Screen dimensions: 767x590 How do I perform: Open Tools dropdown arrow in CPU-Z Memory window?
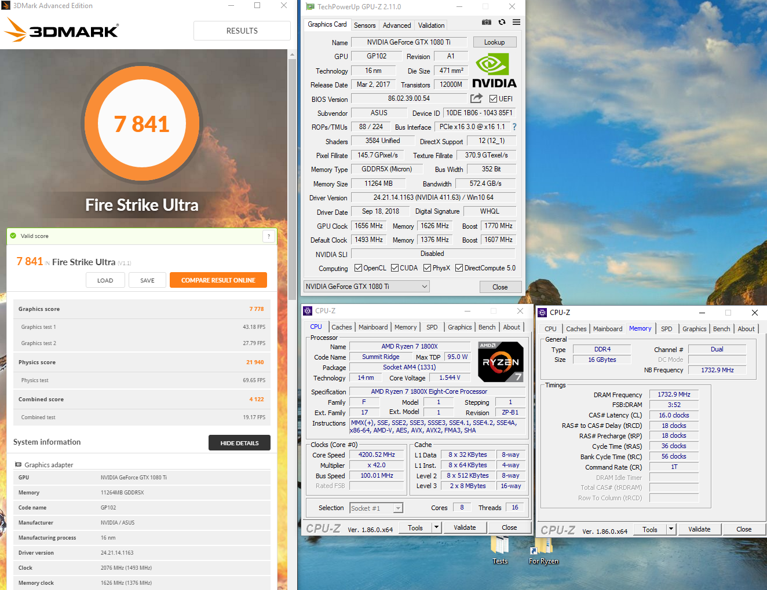671,529
